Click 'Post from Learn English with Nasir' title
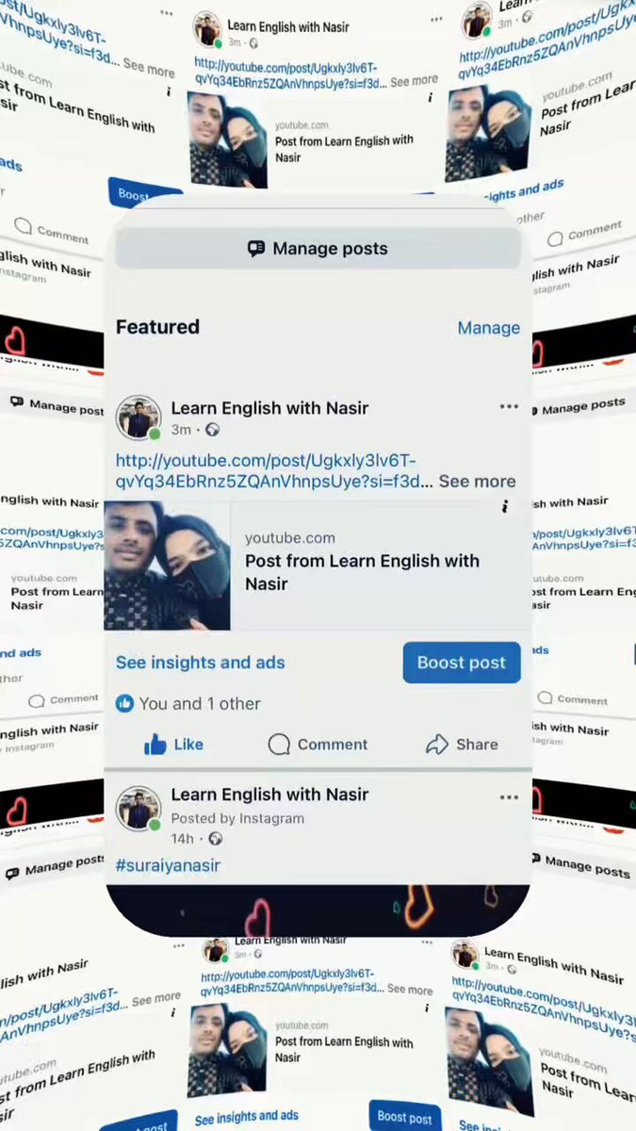The height and width of the screenshot is (1131, 636). (x=362, y=572)
